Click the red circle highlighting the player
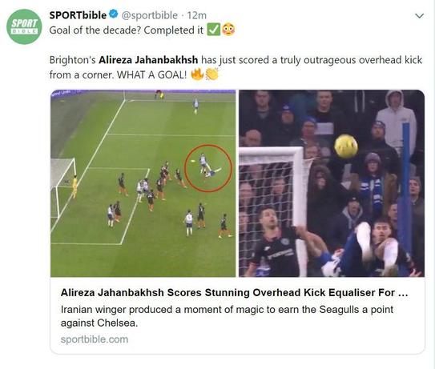This screenshot has width=435, height=369. coord(208,168)
